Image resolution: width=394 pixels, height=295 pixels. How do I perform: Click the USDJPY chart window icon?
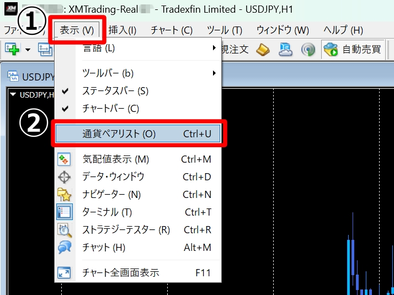[13, 76]
